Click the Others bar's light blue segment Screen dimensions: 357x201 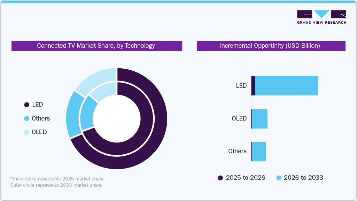tap(259, 152)
